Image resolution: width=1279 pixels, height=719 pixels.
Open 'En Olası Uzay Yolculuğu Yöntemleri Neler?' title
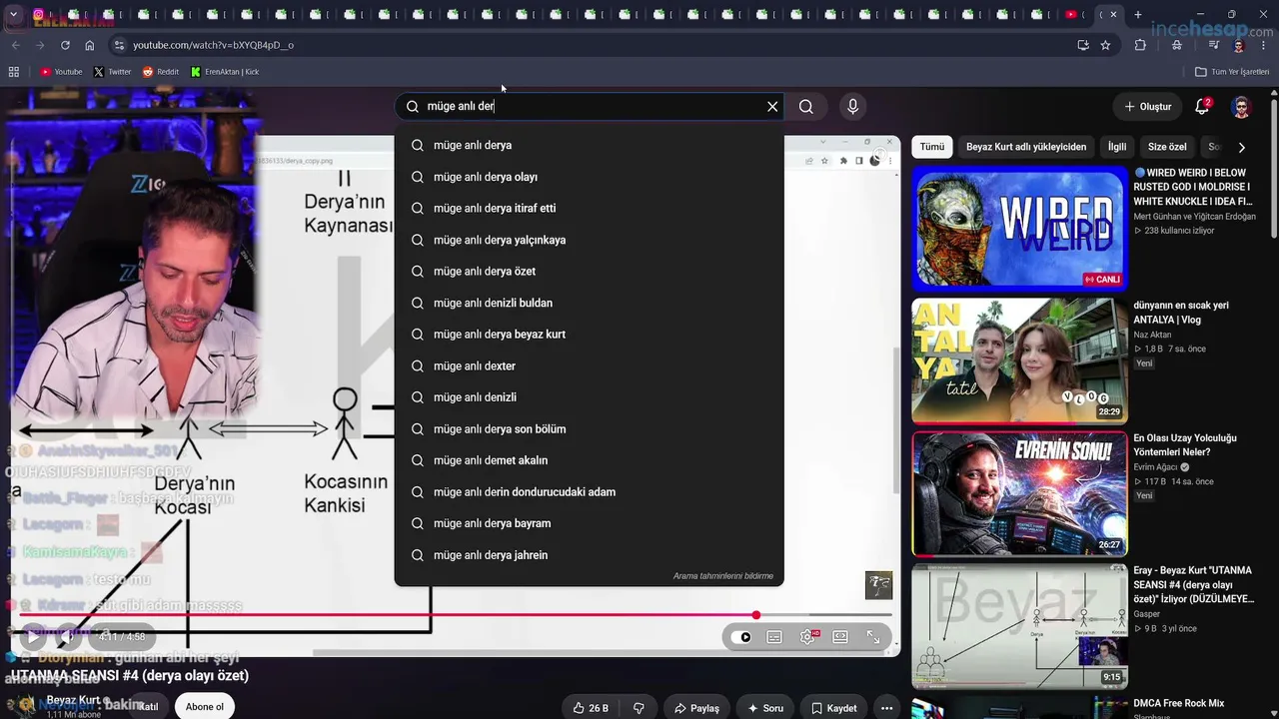click(1185, 445)
